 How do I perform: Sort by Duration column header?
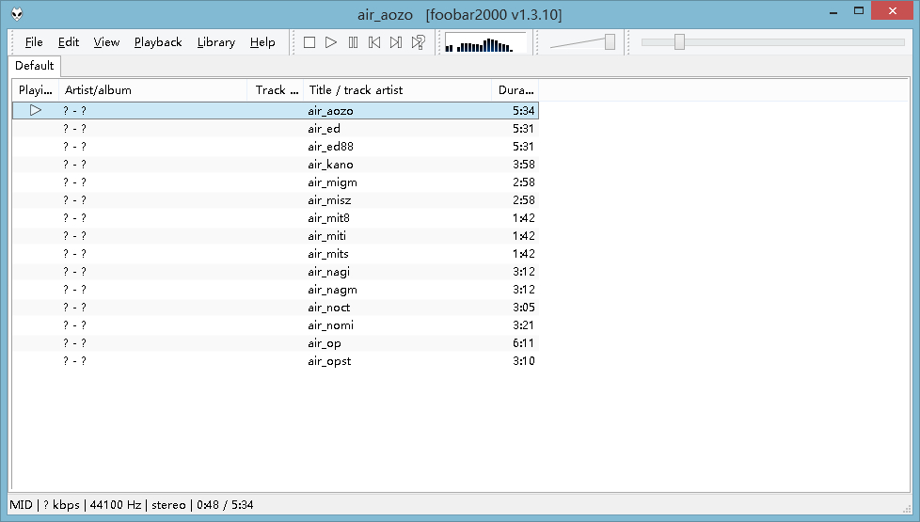[x=516, y=90]
